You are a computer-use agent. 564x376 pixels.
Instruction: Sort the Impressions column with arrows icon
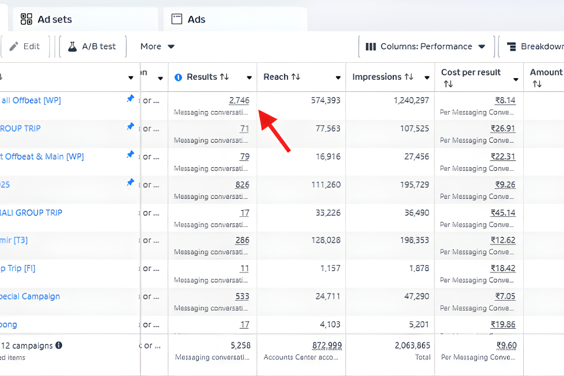409,77
